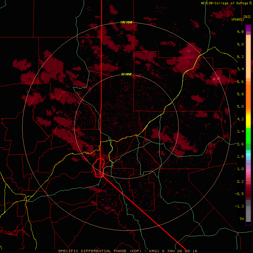Click the 0.2 value on color scale
Viewport: 253px width, 253px height.
tap(240, 182)
